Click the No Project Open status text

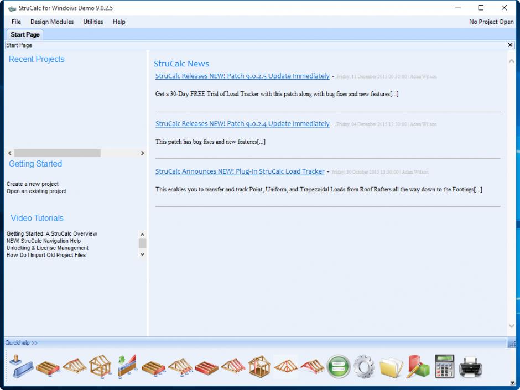[x=491, y=22]
